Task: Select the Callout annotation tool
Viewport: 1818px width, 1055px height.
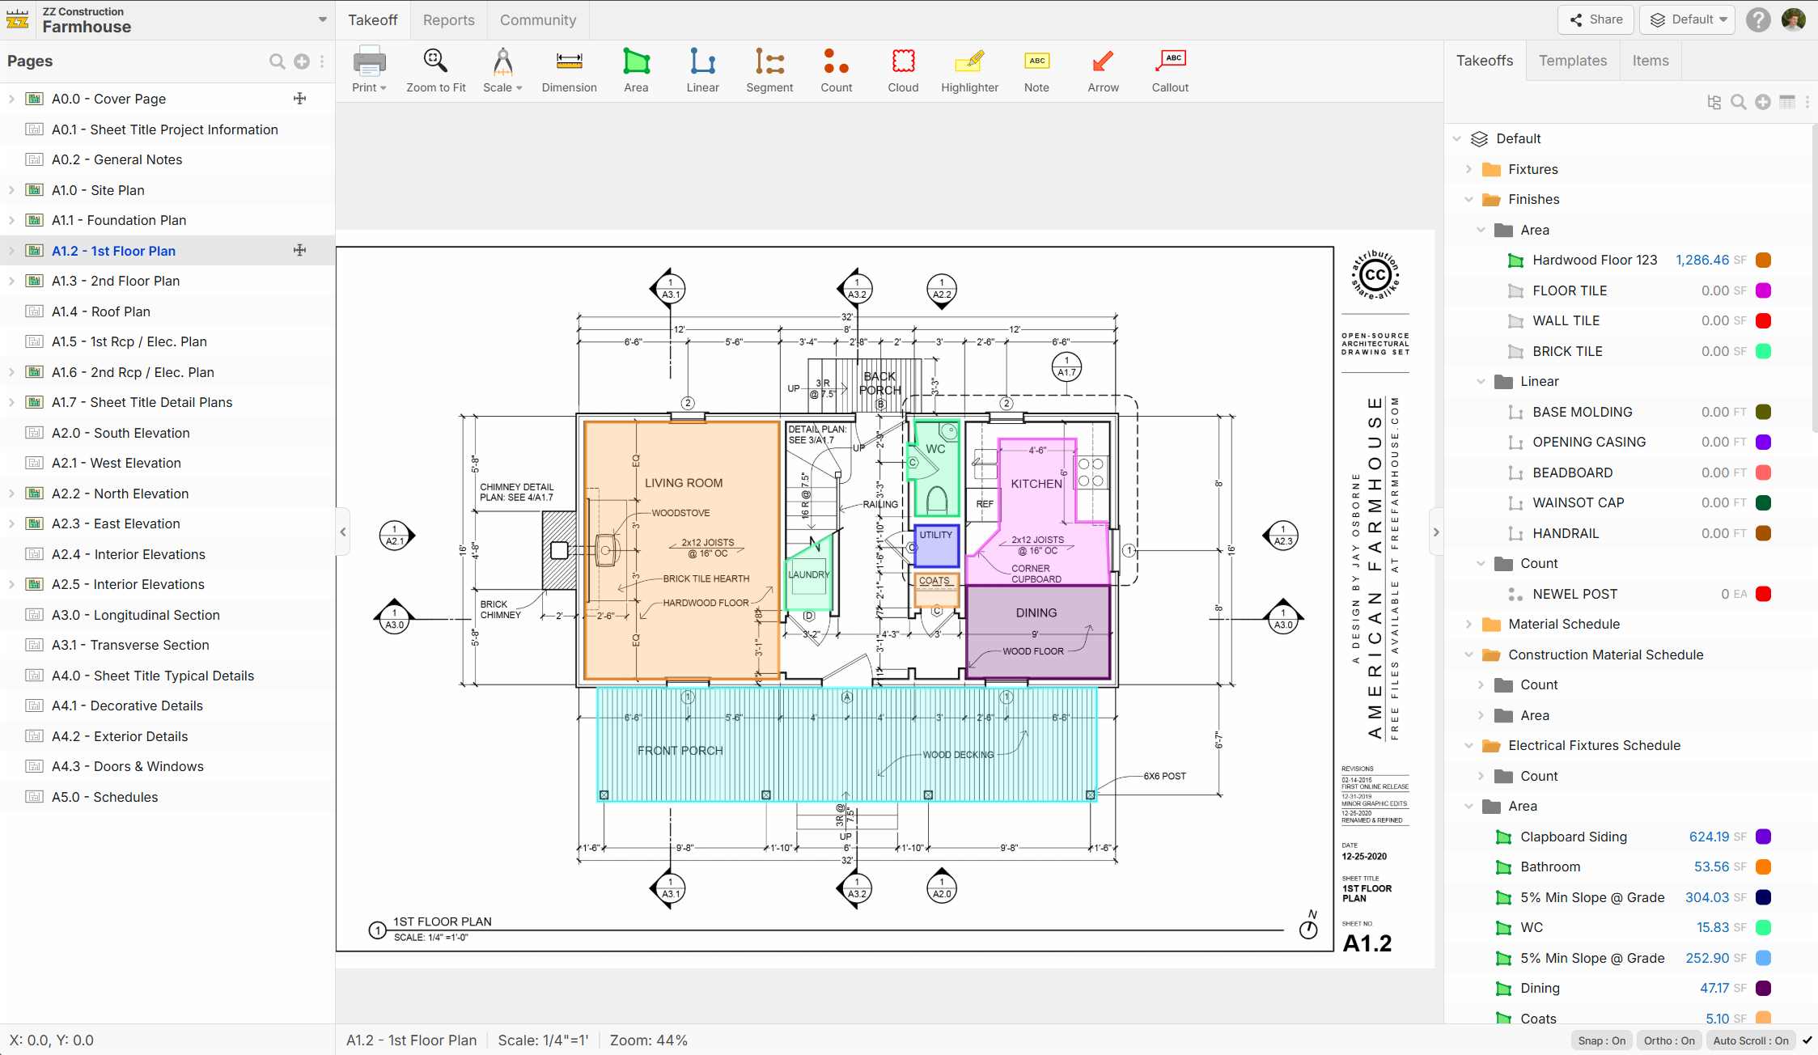Action: coord(1170,70)
